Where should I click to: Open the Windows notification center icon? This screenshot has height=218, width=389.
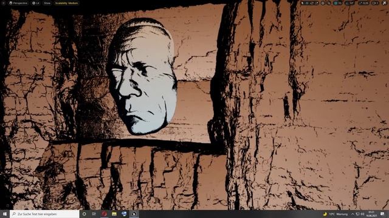click(382, 214)
